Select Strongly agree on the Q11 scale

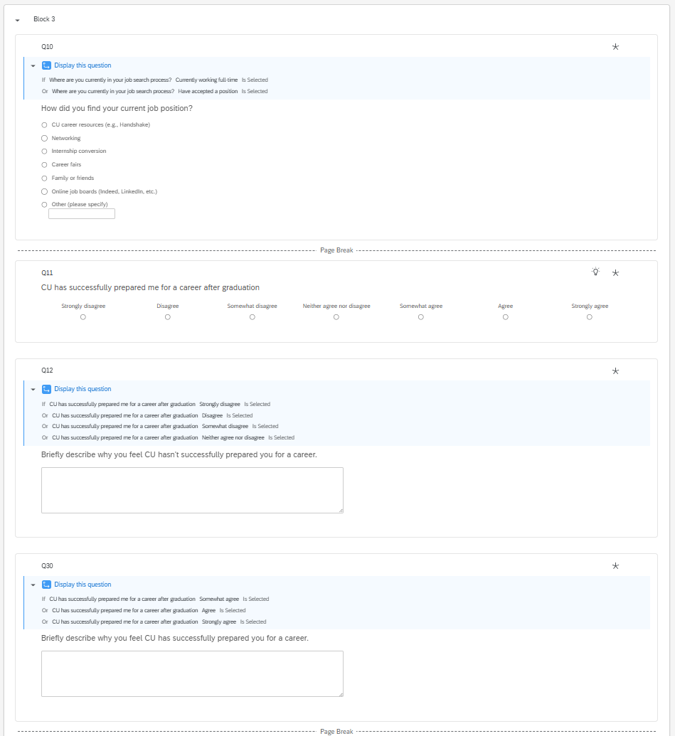point(589,316)
